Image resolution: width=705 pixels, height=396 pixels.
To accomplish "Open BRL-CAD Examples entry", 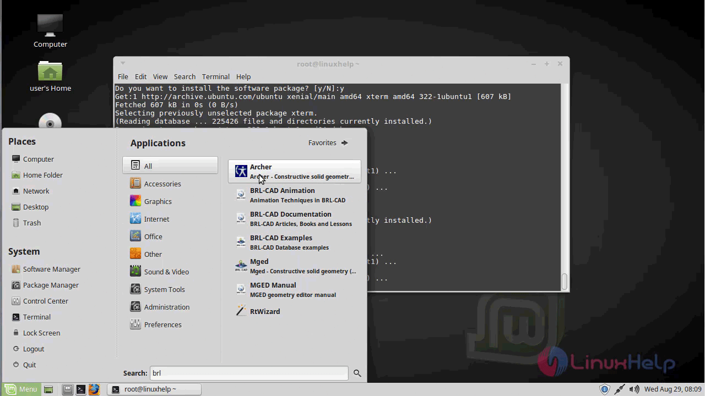I will (294, 243).
